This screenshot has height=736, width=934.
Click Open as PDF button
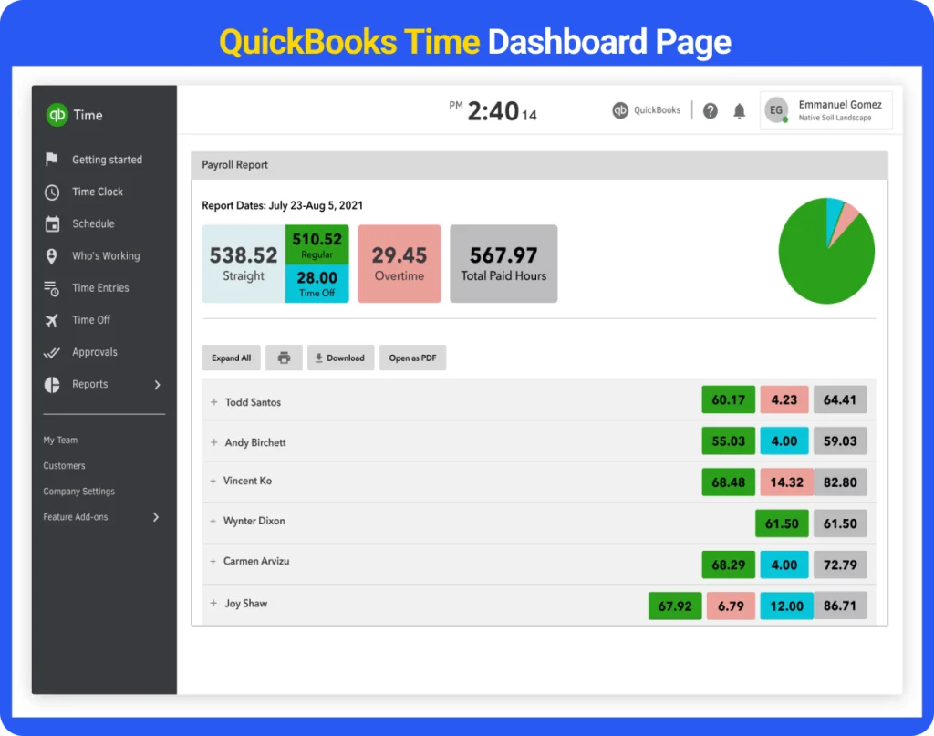coord(413,358)
